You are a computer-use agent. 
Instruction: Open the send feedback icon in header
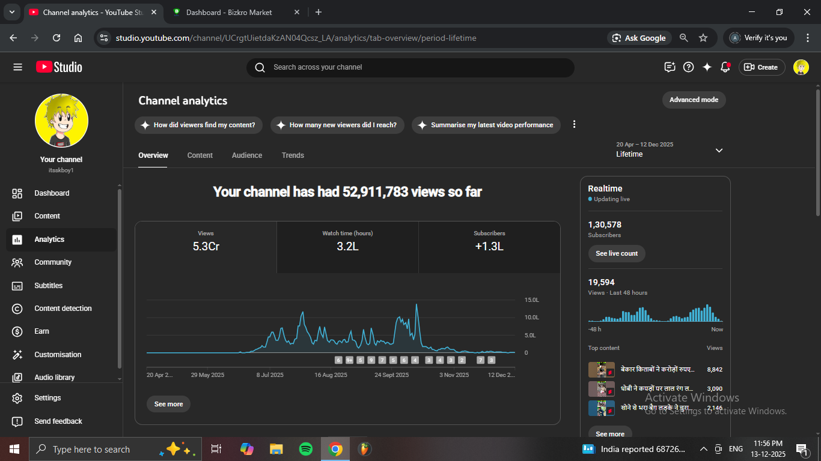tap(670, 67)
